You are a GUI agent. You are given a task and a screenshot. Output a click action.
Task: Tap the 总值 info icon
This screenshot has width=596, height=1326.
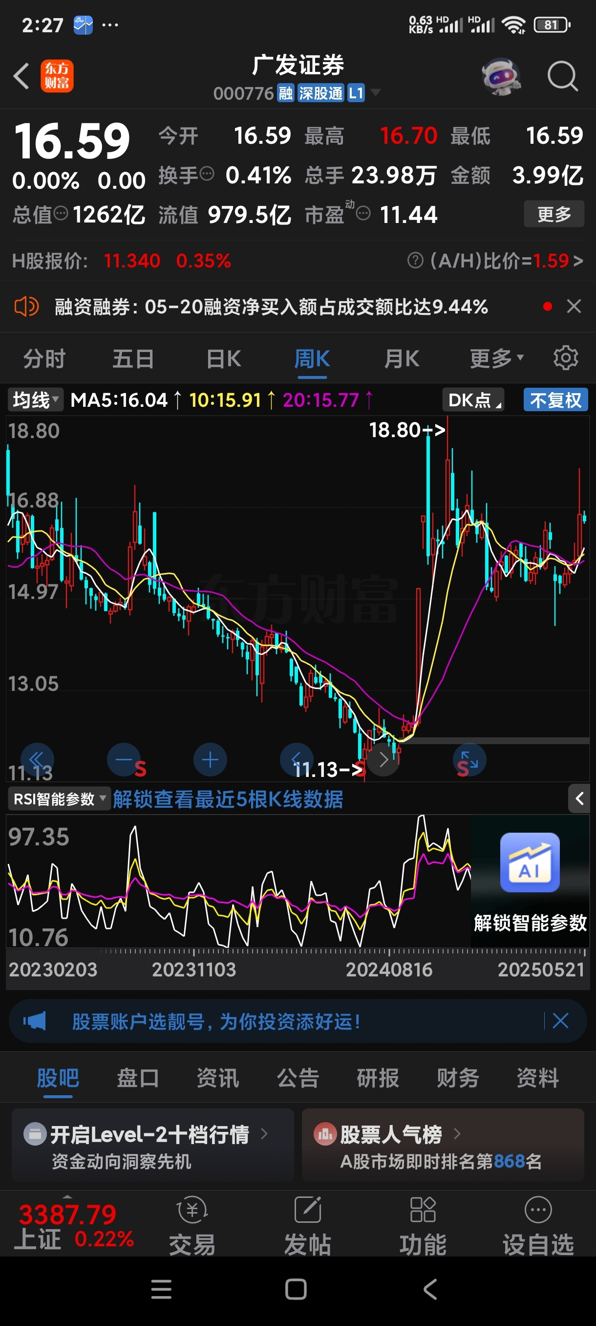coord(61,213)
